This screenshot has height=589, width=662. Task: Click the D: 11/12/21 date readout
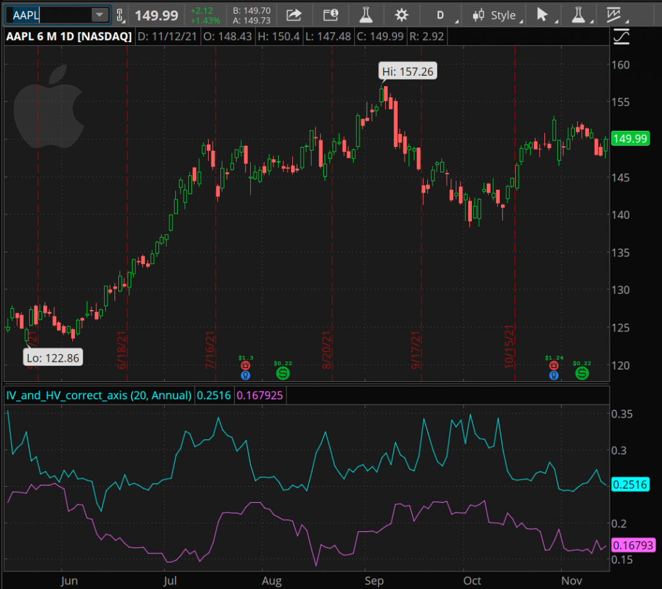[x=167, y=36]
